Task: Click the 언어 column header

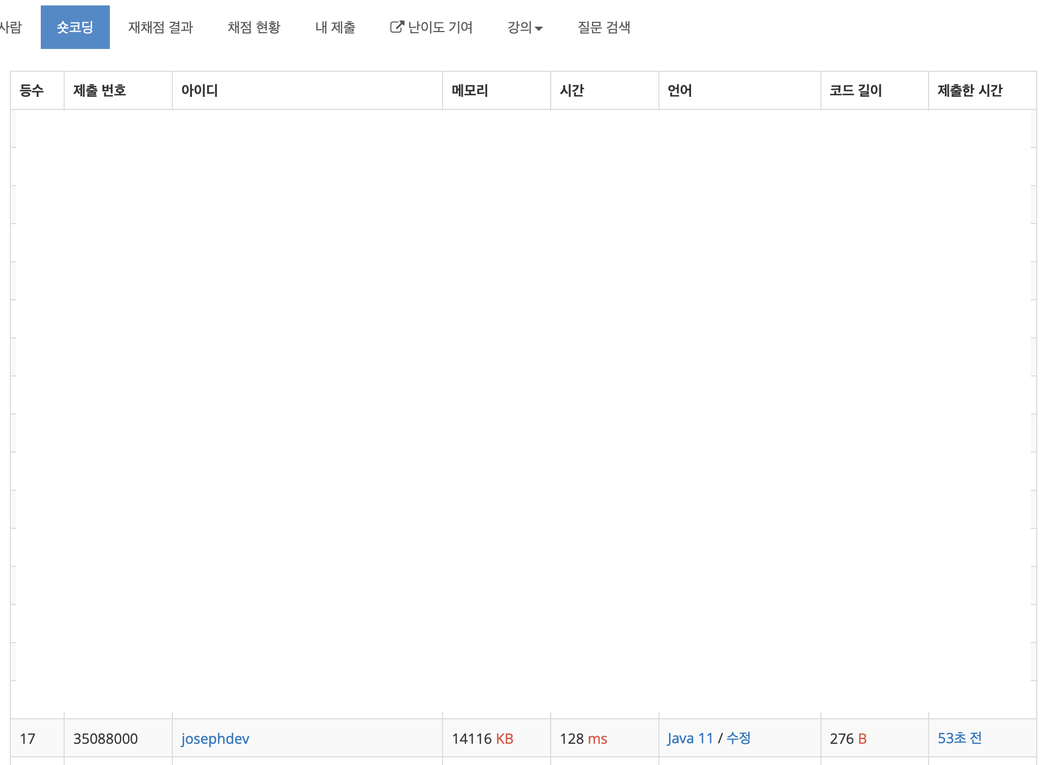Action: (680, 90)
